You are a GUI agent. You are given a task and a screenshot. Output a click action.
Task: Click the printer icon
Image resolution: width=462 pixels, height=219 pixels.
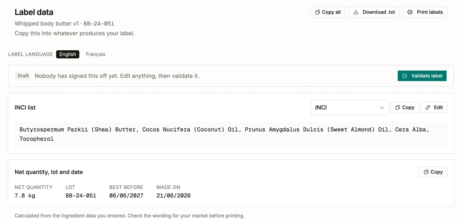click(x=410, y=12)
